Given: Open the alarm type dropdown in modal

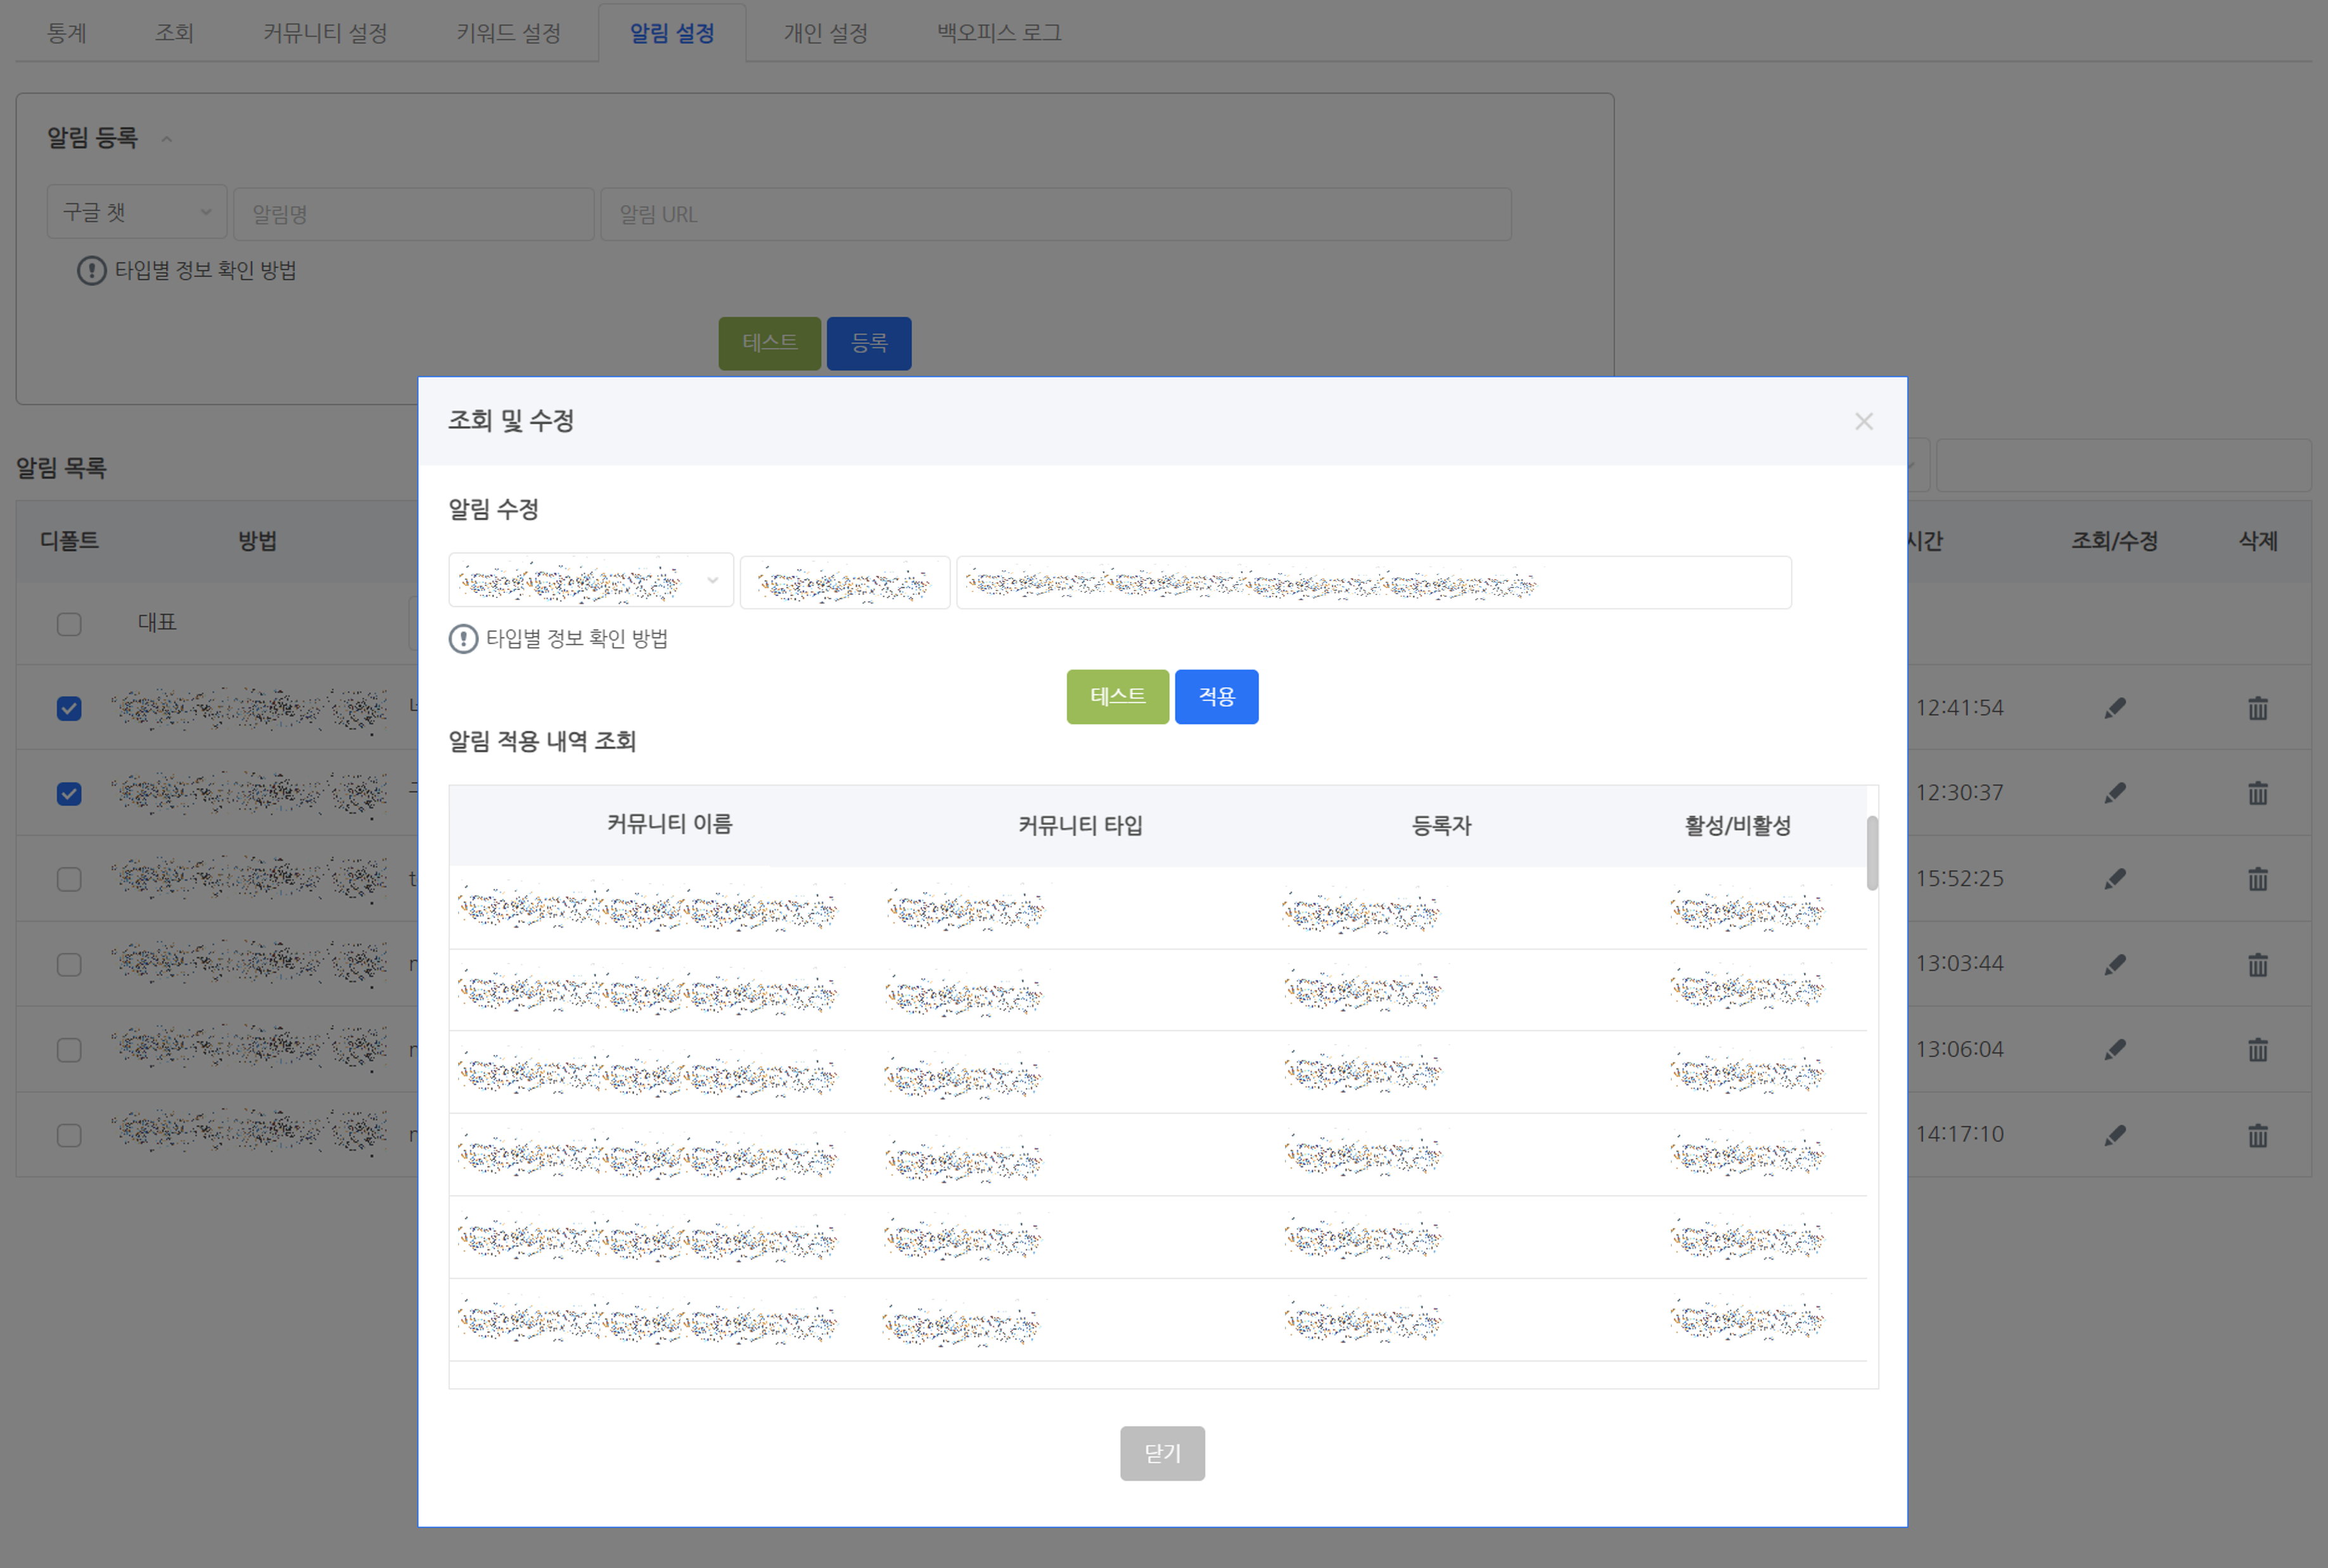Looking at the screenshot, I should pyautogui.click(x=590, y=581).
